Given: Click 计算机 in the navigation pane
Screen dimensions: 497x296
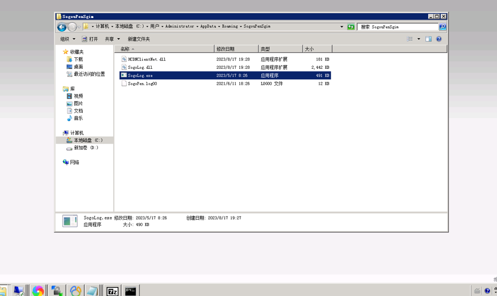Looking at the screenshot, I should (x=73, y=133).
